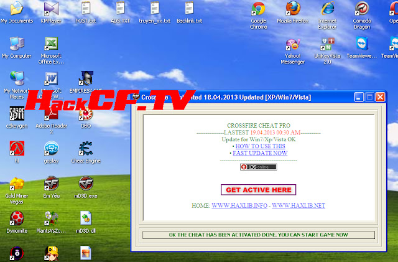This screenshot has width=398, height=262.
Task: Open the Dynomite shortcut
Action: (x=17, y=222)
